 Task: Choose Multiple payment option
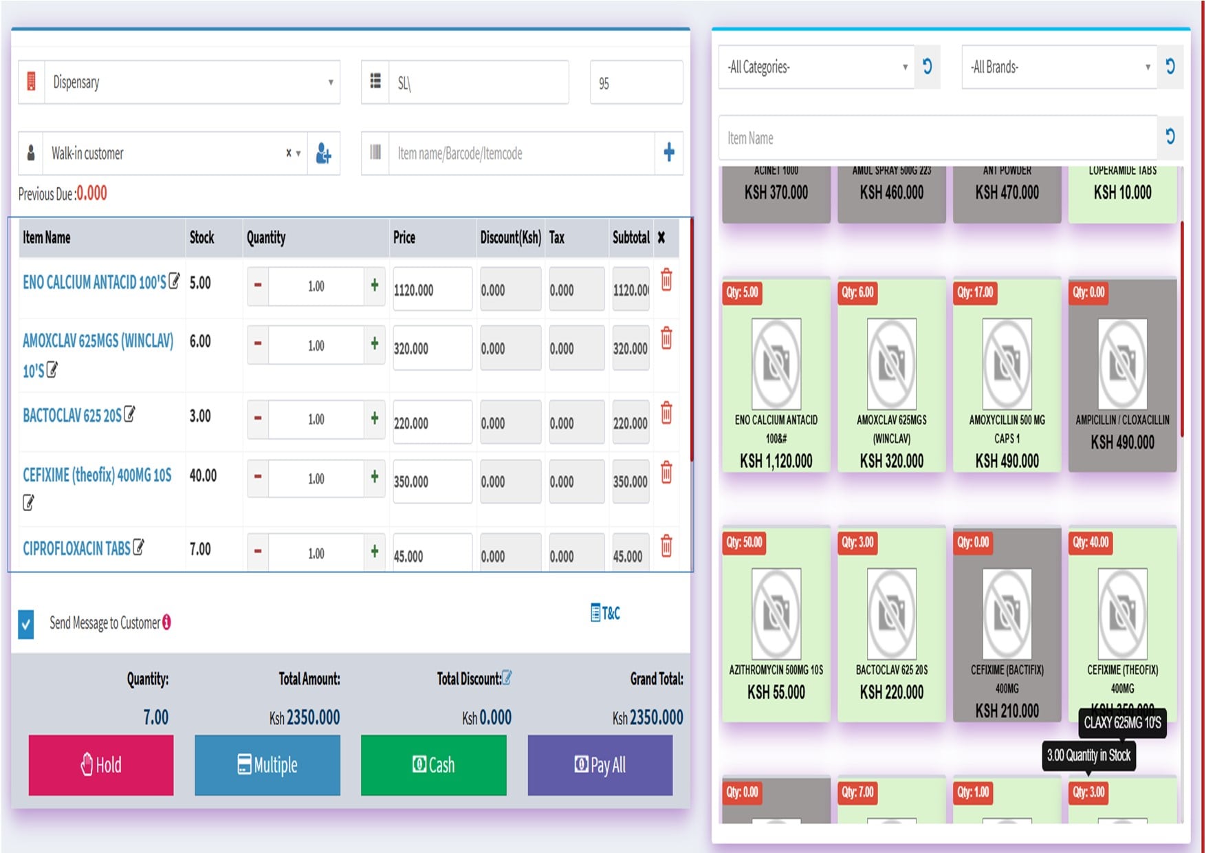[267, 765]
